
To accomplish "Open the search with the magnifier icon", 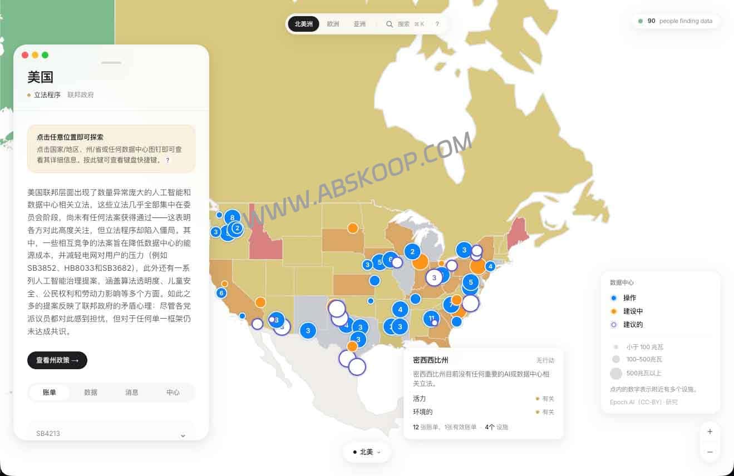I will [x=390, y=24].
